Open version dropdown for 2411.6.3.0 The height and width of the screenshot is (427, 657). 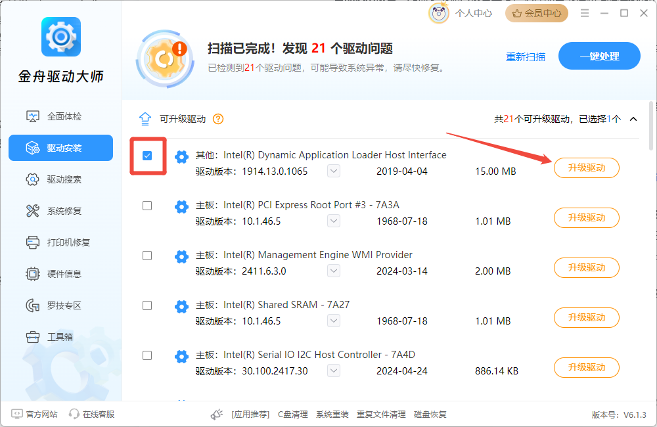click(x=334, y=271)
